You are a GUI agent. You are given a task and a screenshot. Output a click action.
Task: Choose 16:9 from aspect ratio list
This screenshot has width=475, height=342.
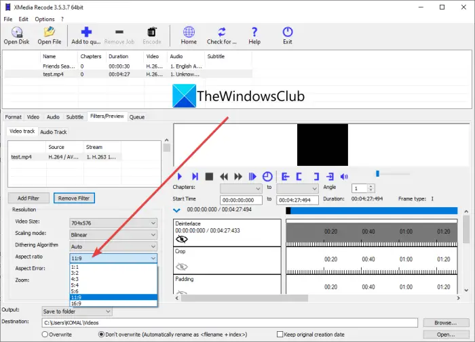[x=113, y=303]
